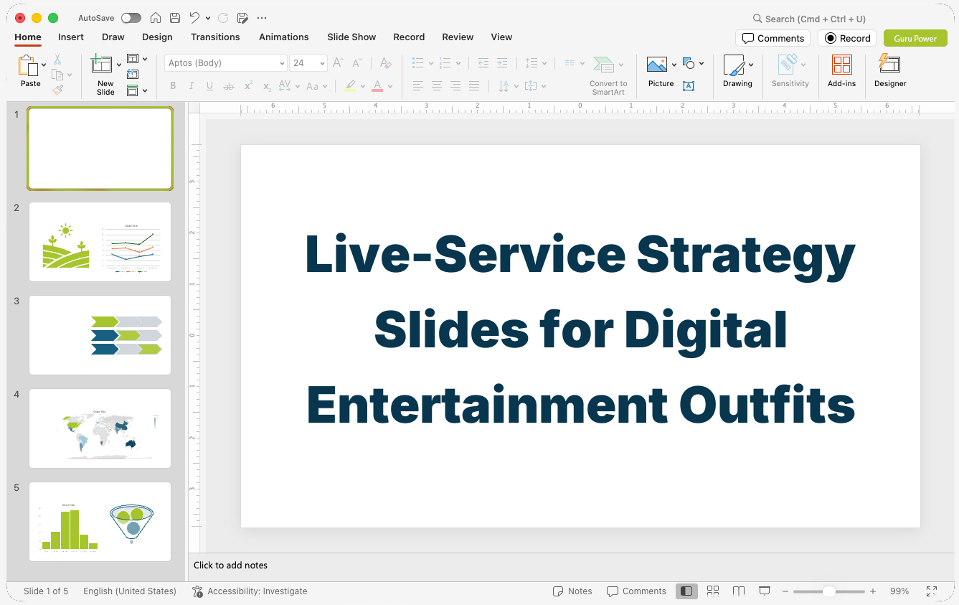Toggle Align Left for text

[x=418, y=86]
